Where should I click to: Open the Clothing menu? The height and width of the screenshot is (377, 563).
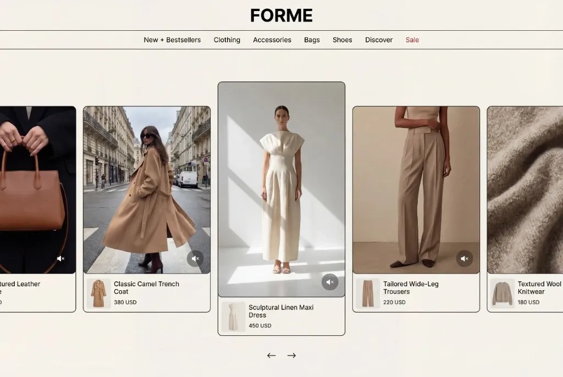tap(227, 40)
